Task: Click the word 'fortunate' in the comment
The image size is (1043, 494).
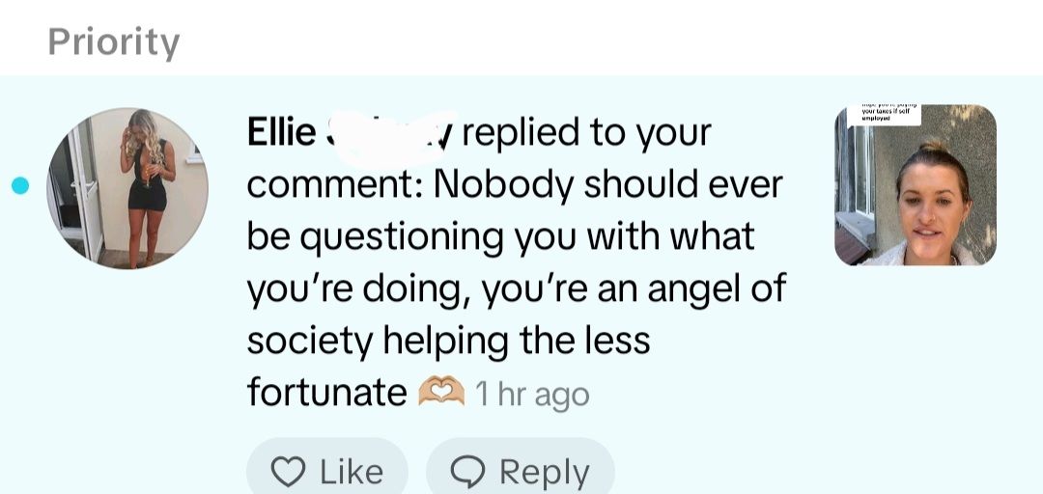Action: click(x=326, y=393)
